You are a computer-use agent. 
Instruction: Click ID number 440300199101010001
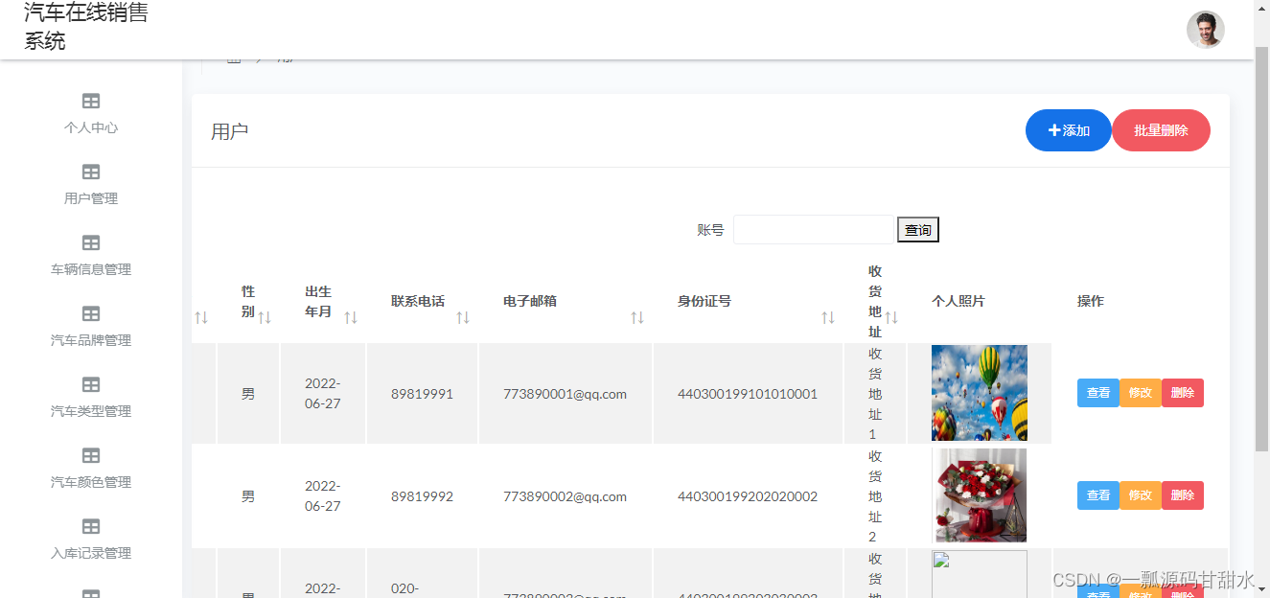tap(748, 394)
